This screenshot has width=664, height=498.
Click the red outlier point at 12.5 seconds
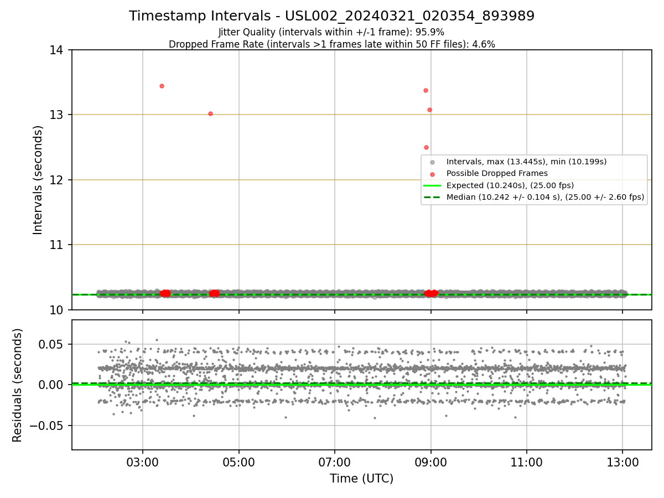(x=426, y=147)
